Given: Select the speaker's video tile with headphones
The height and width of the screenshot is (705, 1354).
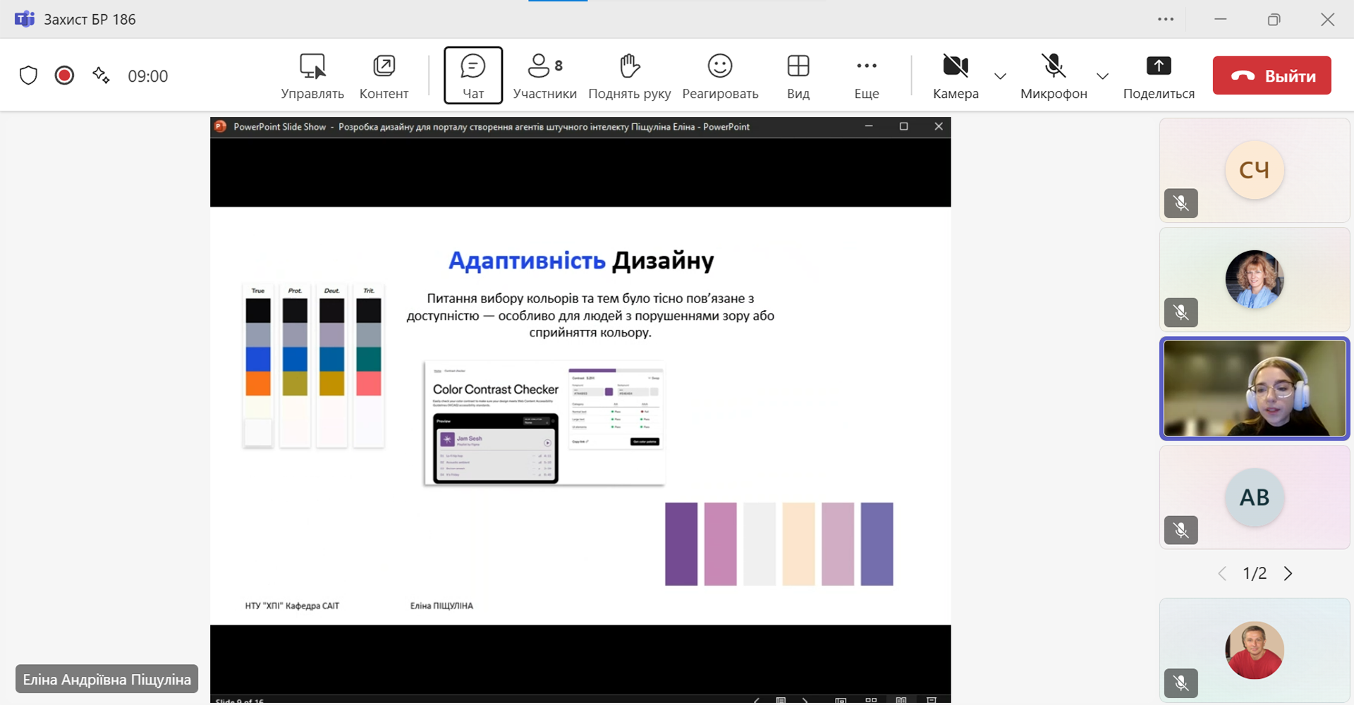Looking at the screenshot, I should (1254, 389).
